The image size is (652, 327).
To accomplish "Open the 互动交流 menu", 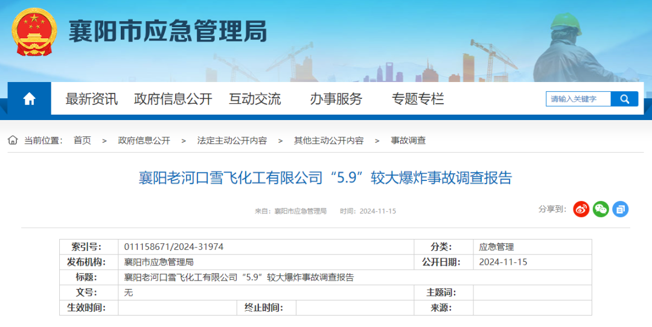I will (255, 99).
